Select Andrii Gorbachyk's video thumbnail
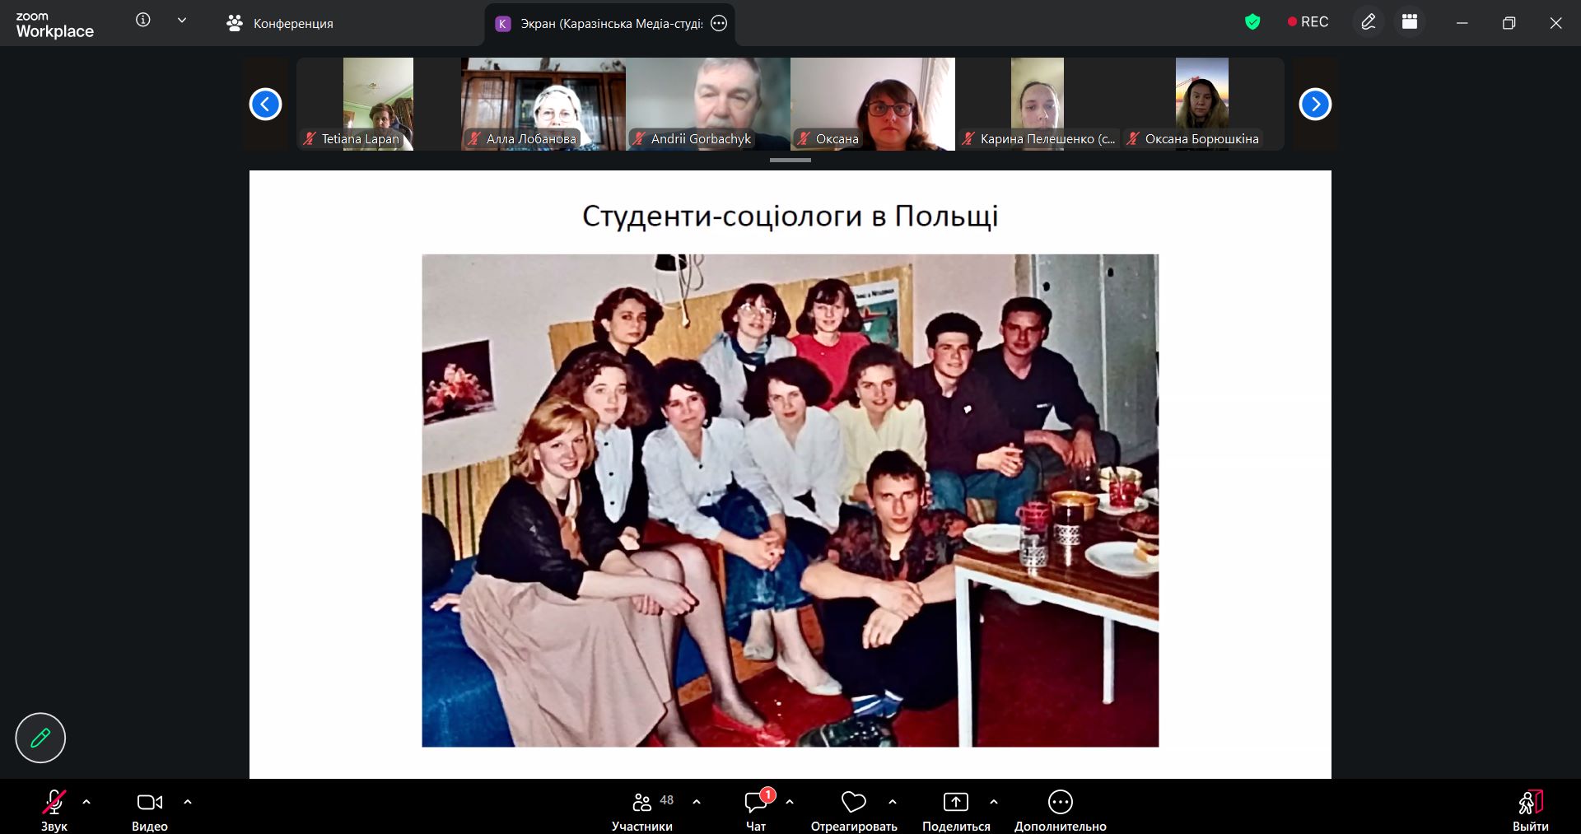 (x=708, y=104)
